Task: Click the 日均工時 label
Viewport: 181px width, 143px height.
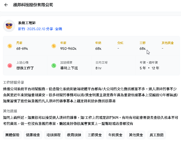Action: pyautogui.click(x=102, y=63)
